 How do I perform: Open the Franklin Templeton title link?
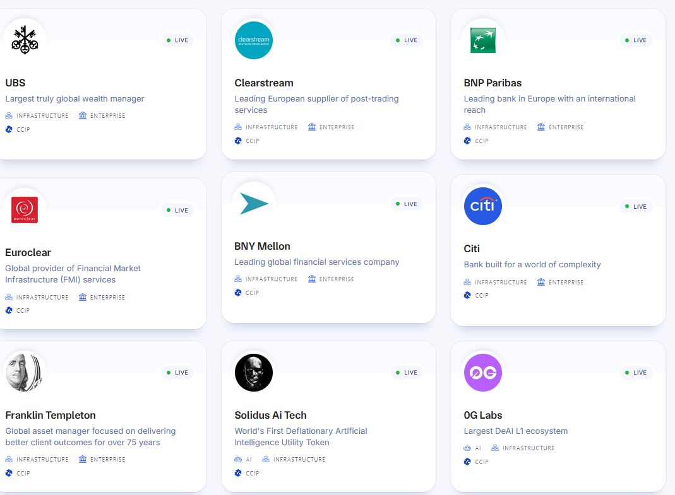click(51, 415)
